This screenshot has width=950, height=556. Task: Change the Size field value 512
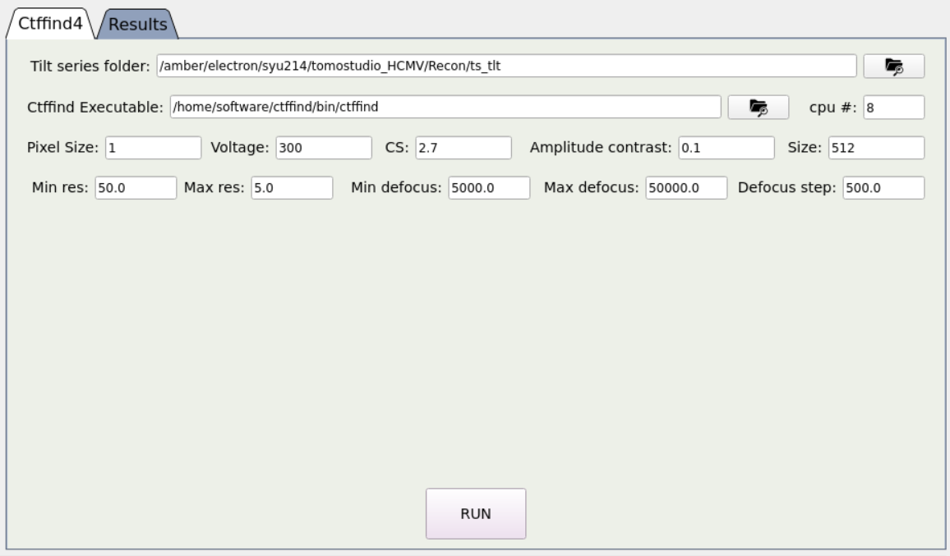[876, 148]
